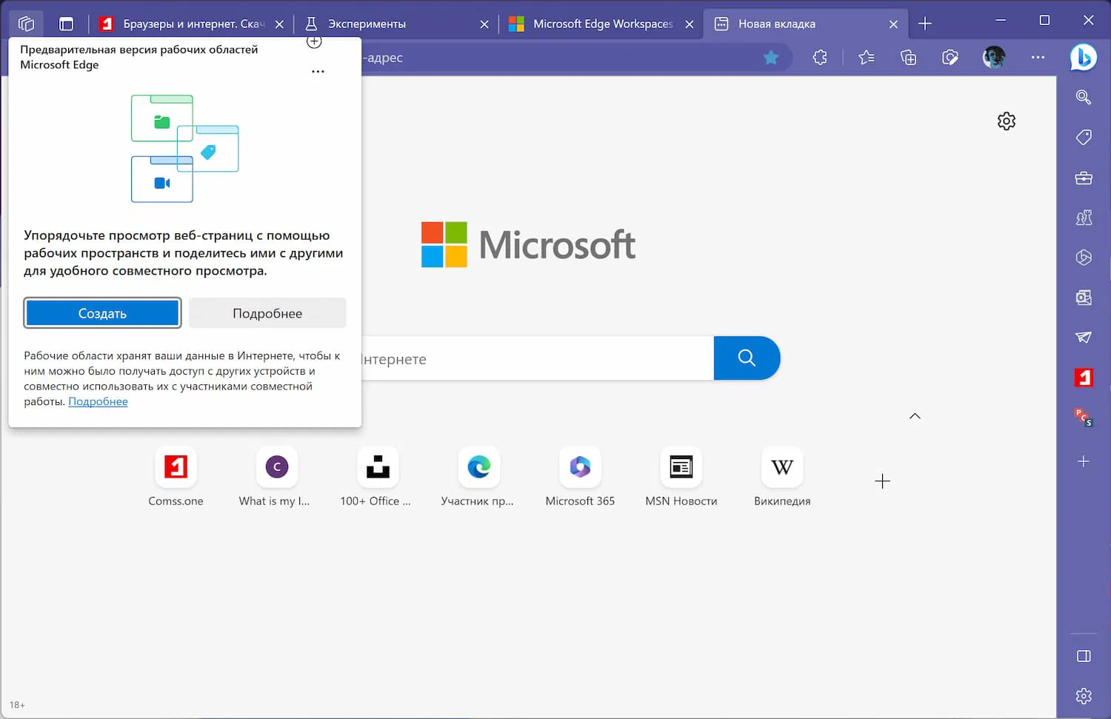Open the Extensions puzzle icon

[x=820, y=58]
